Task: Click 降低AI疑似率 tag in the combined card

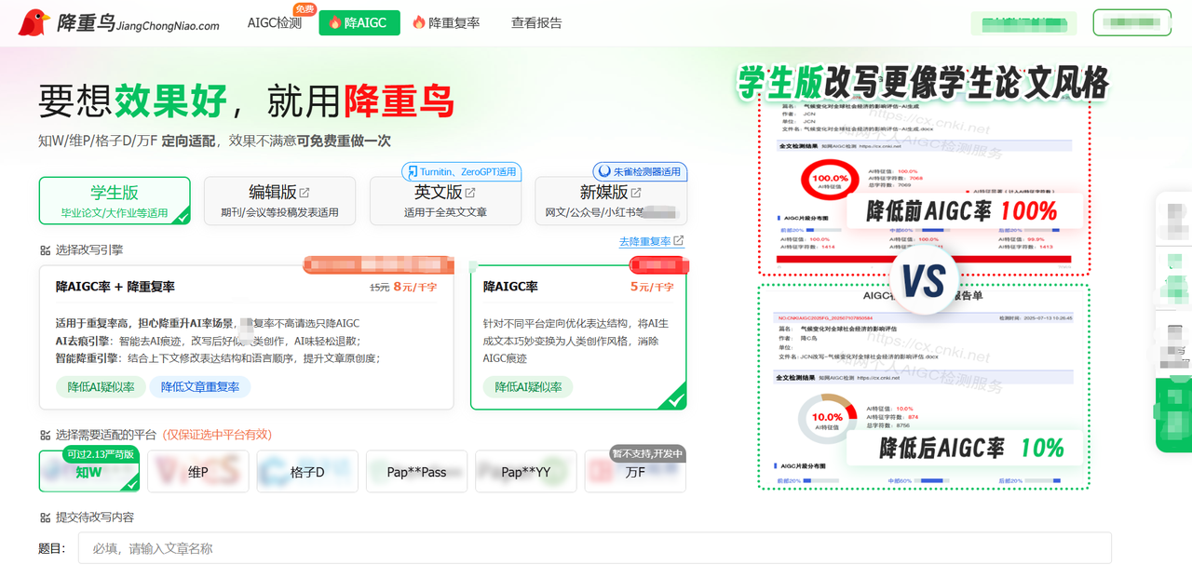Action: click(101, 387)
